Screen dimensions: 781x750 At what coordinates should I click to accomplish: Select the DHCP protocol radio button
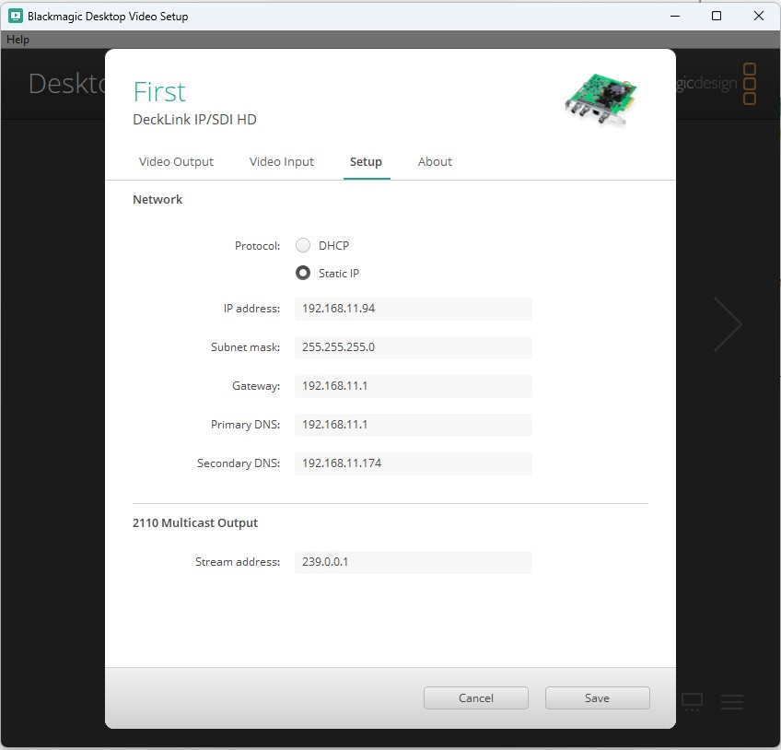pyautogui.click(x=303, y=245)
